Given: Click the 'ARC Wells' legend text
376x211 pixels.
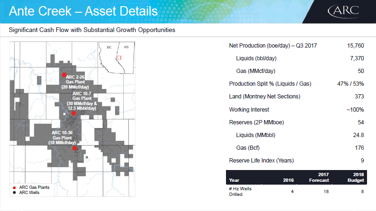Looking at the screenshot, I should [29, 193].
